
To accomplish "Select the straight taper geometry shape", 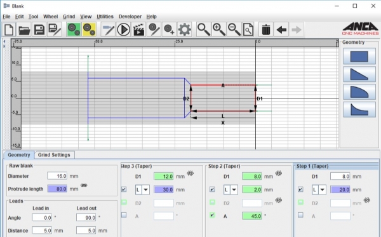I will [x=359, y=74].
